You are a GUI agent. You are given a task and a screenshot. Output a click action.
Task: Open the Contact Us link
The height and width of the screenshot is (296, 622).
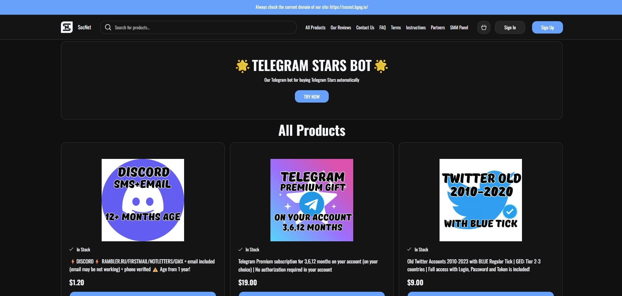pyautogui.click(x=365, y=28)
